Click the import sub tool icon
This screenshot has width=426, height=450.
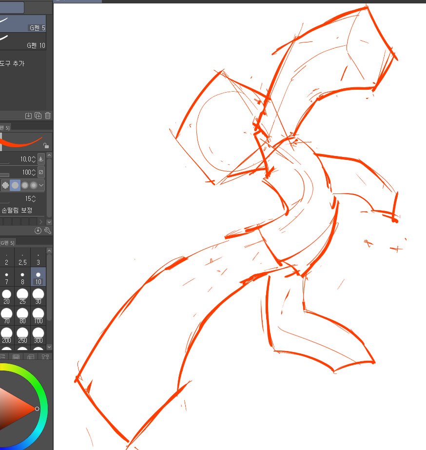pos(28,116)
